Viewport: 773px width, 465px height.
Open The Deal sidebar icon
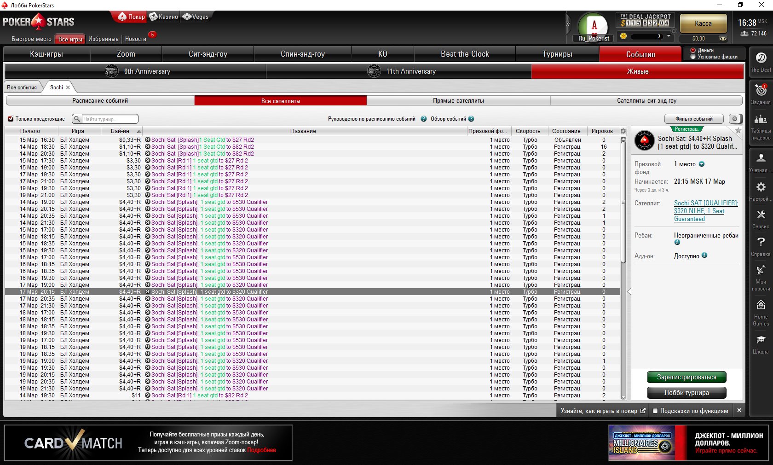[x=761, y=62]
